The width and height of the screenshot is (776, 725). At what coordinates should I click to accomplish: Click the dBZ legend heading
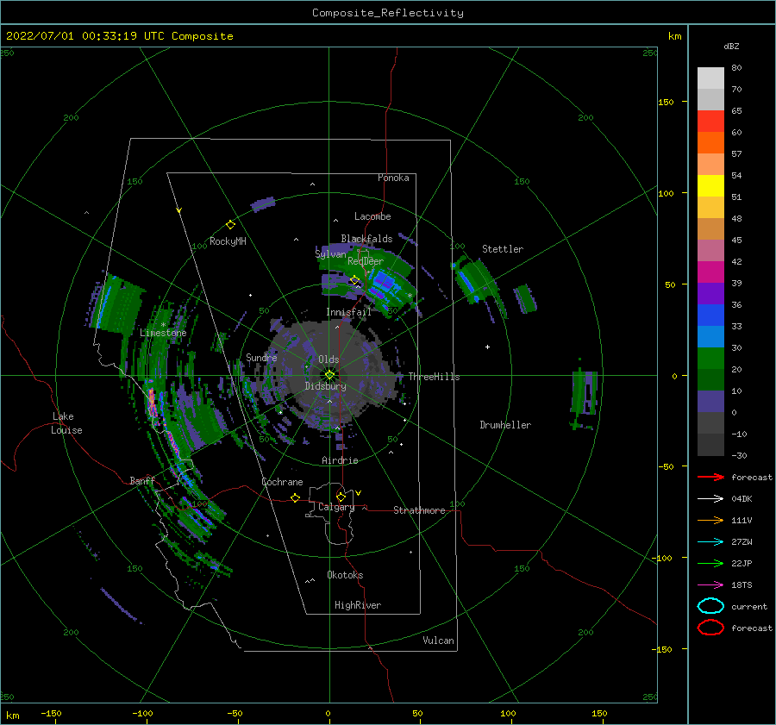731,46
